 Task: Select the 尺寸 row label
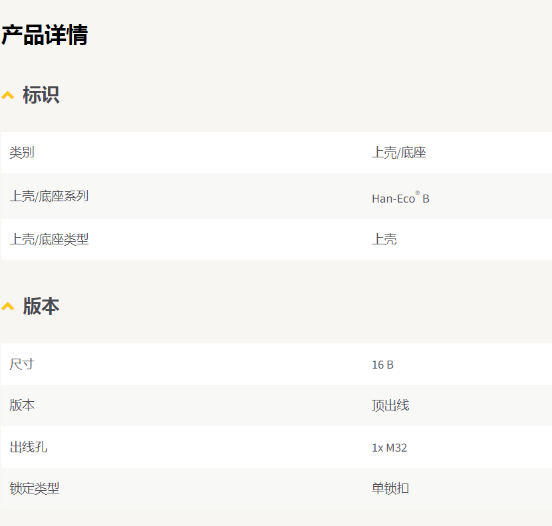pos(22,364)
